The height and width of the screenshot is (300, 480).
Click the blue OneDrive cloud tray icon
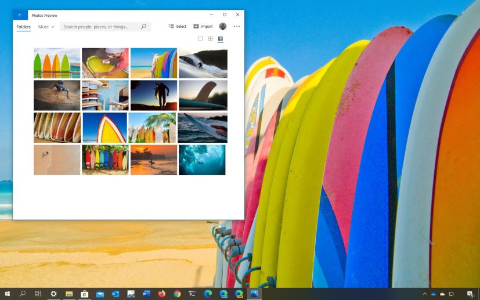click(434, 294)
